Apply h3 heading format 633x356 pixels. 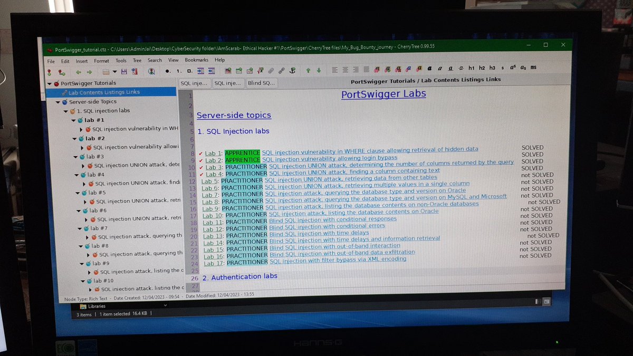492,68
